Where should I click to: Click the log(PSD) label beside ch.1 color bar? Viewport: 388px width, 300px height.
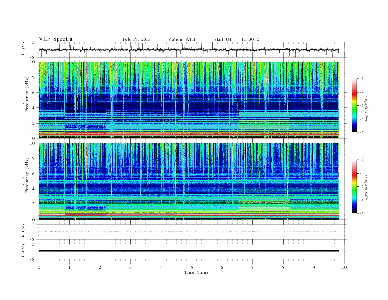[x=367, y=108]
